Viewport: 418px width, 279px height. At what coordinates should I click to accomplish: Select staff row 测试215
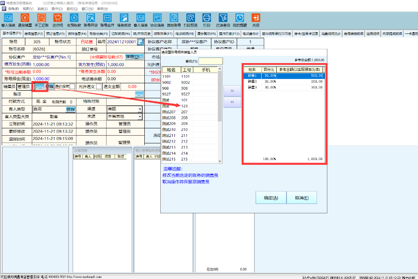(190, 159)
